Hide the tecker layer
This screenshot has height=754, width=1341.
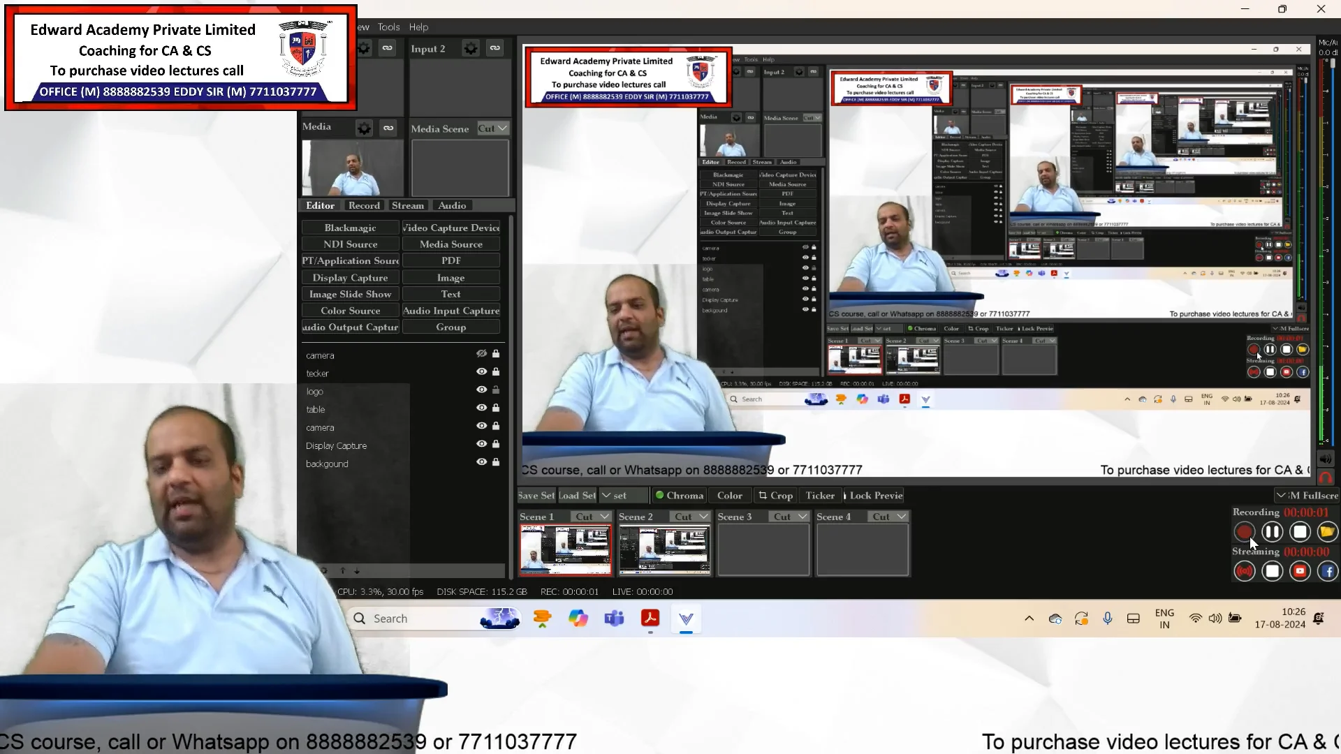[481, 371]
